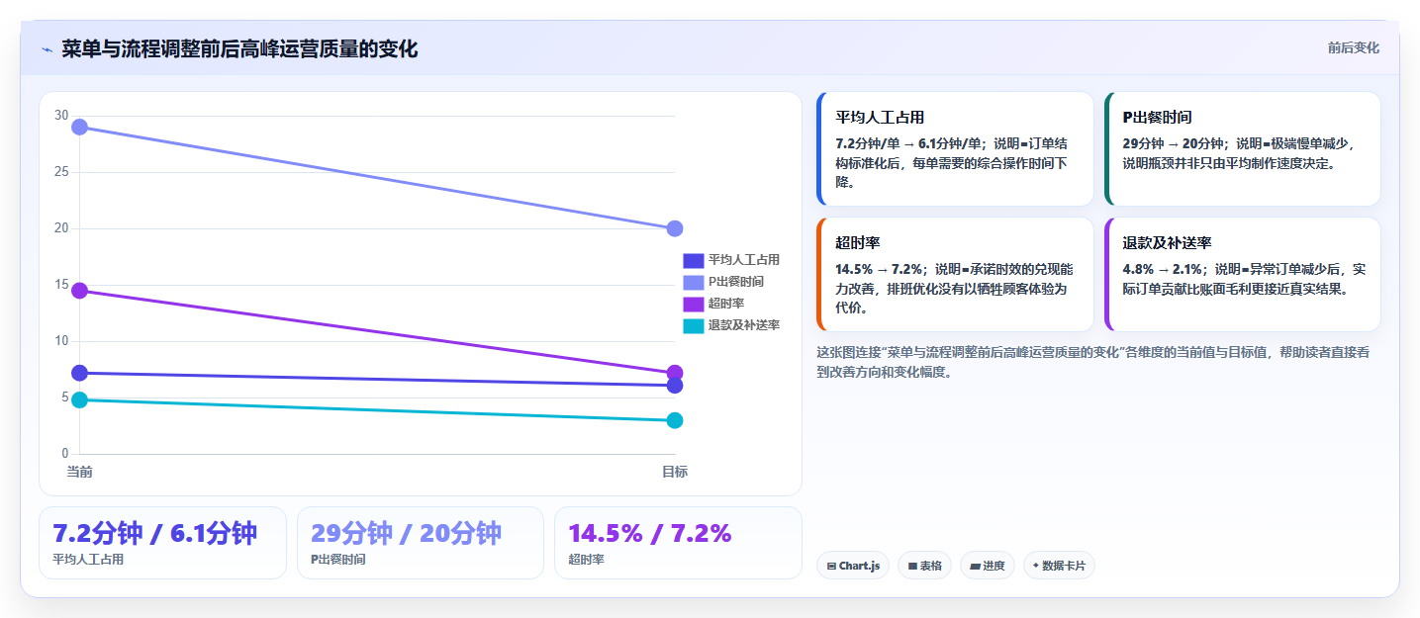Click the 进度 tag

tap(988, 566)
